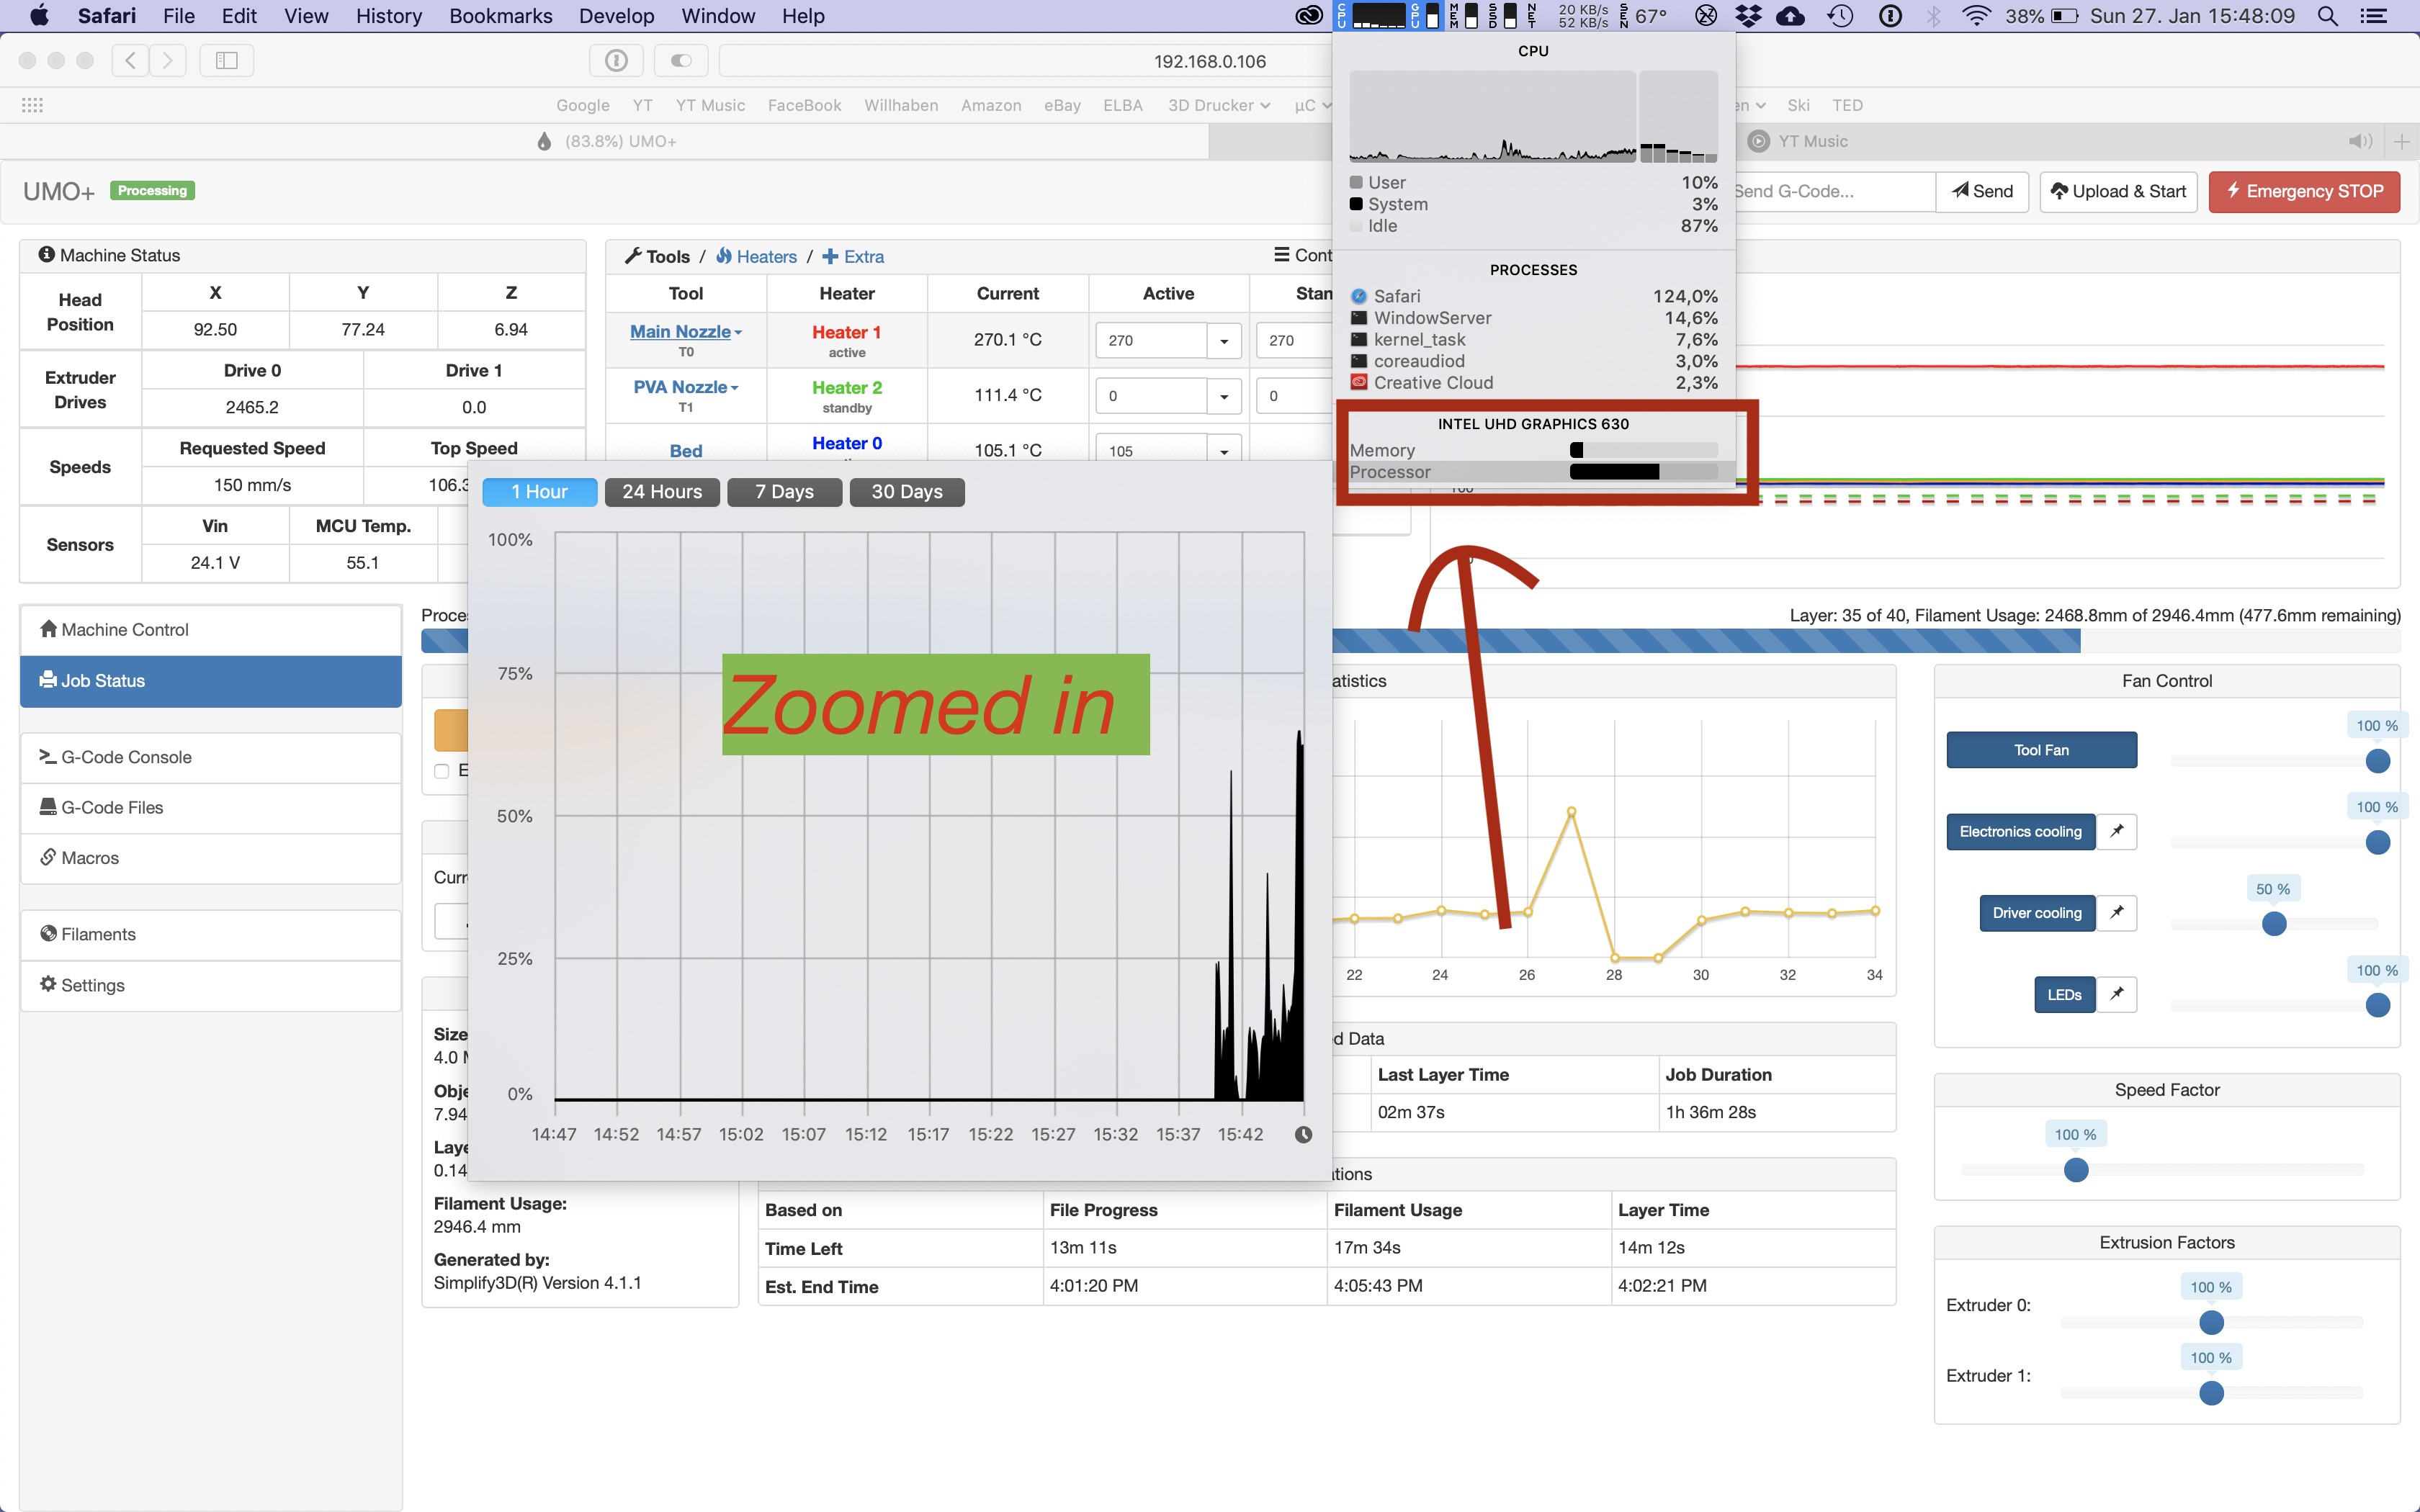Image resolution: width=2420 pixels, height=1512 pixels.
Task: Click the Creative Cloud menu bar icon
Action: tap(1309, 16)
